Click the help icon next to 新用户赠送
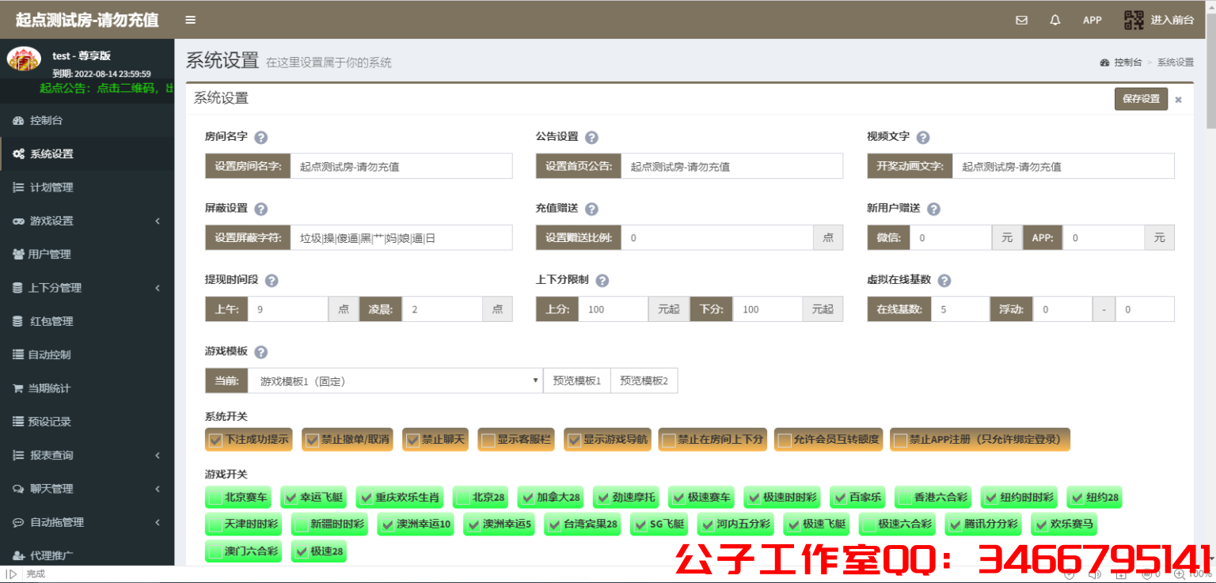The width and height of the screenshot is (1216, 583). (933, 209)
